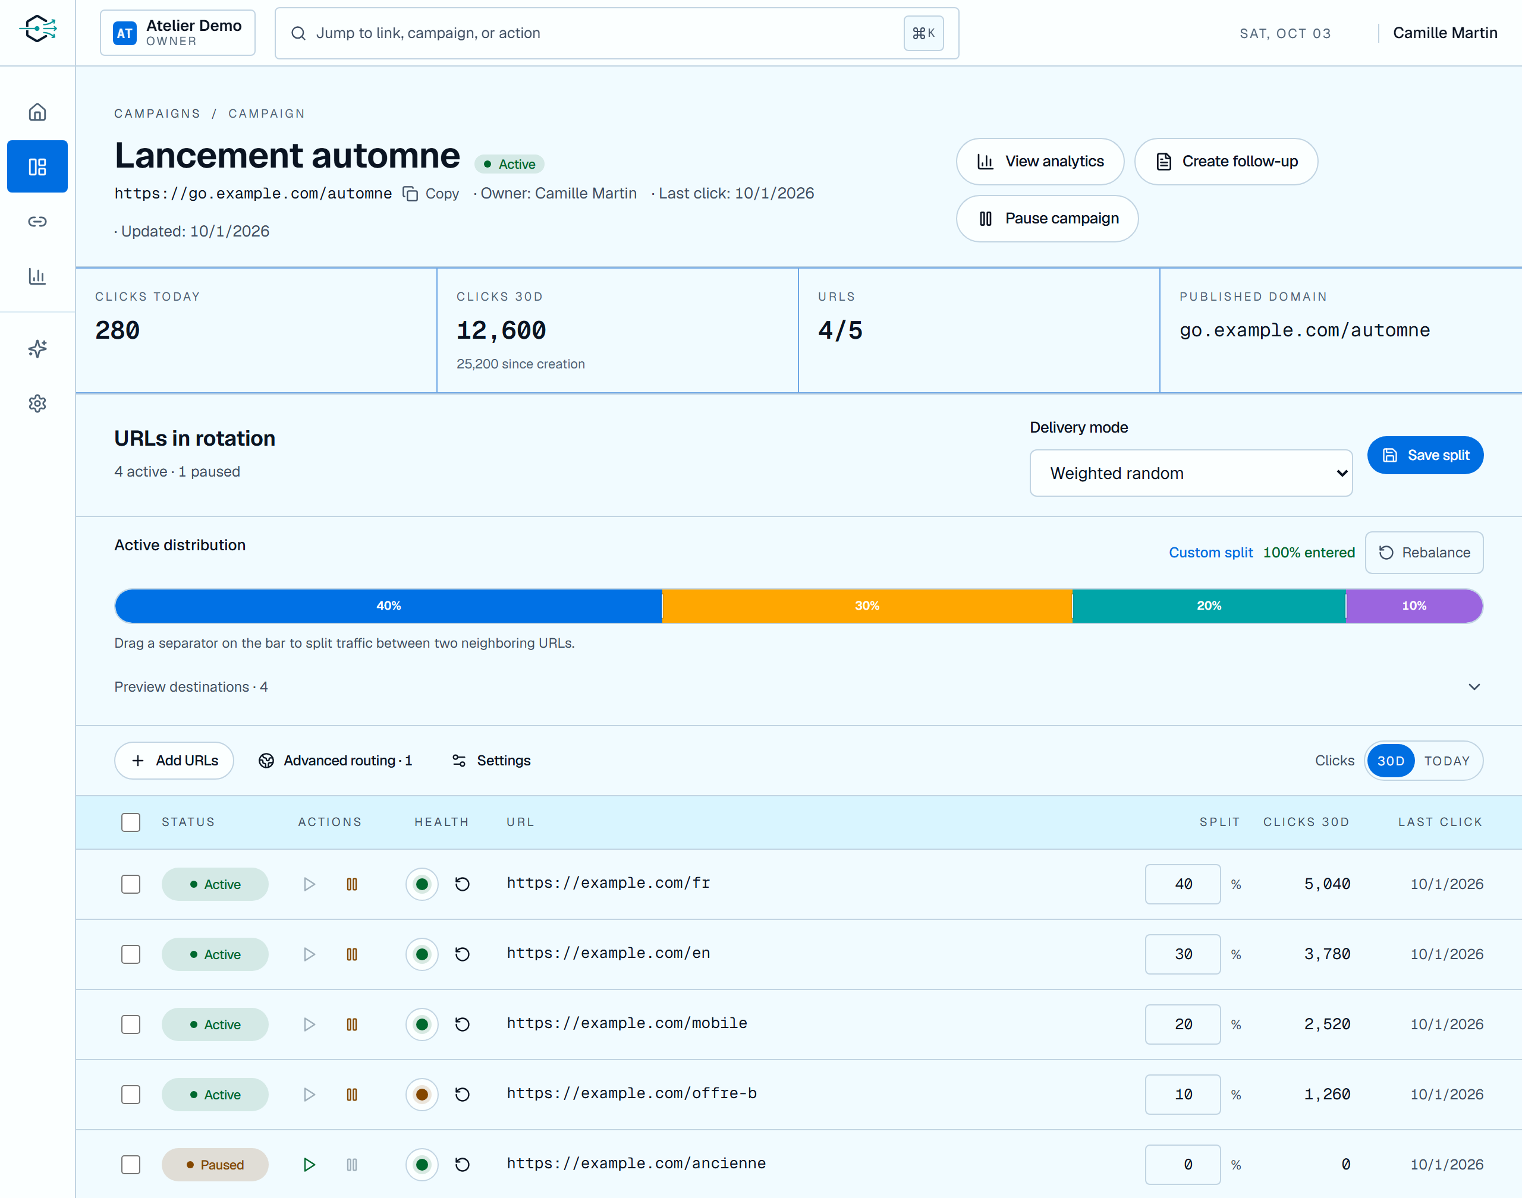Click Add URLs button
Viewport: 1522px width, 1198px height.
174,761
